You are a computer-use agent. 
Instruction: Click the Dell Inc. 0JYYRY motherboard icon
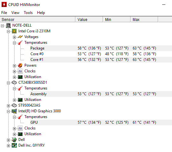[14, 145]
